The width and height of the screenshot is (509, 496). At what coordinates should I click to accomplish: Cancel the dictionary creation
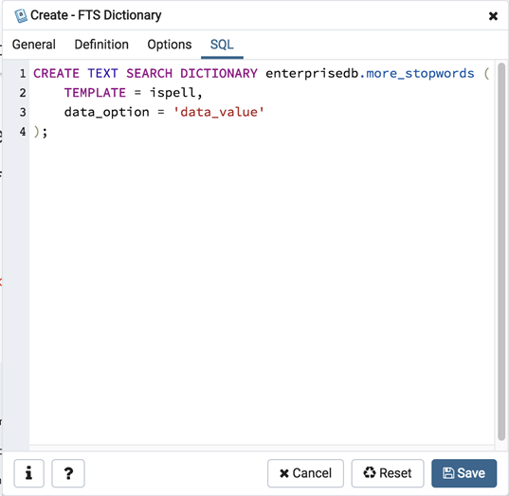pos(305,473)
